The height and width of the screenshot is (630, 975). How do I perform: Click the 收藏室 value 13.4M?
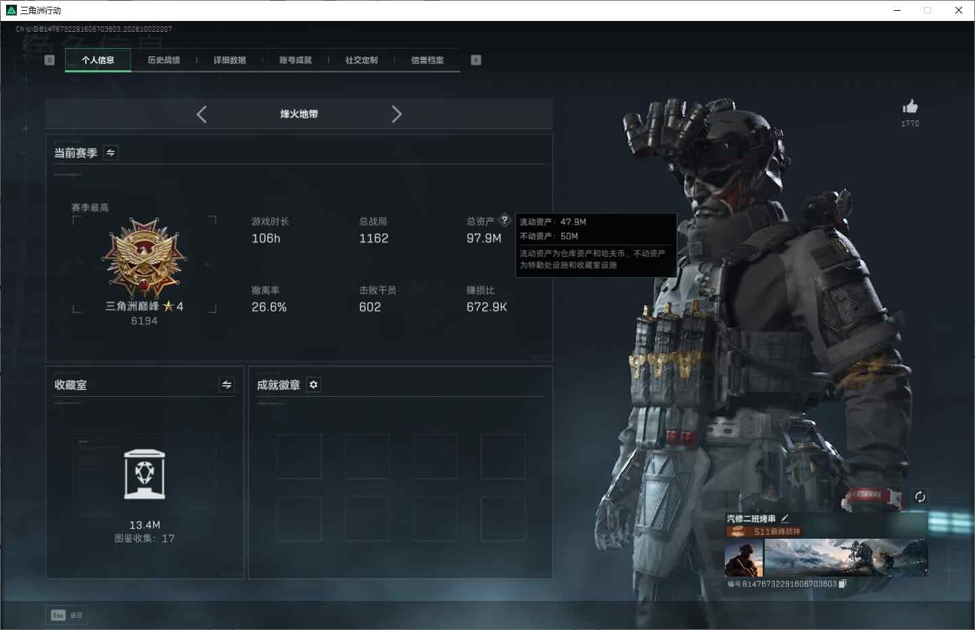pos(145,525)
